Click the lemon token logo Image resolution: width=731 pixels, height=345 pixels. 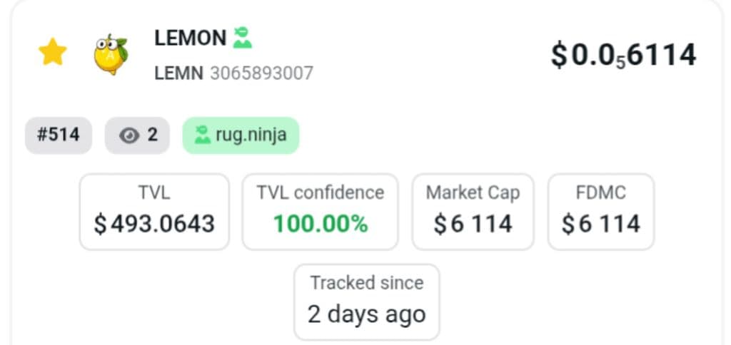click(x=111, y=55)
